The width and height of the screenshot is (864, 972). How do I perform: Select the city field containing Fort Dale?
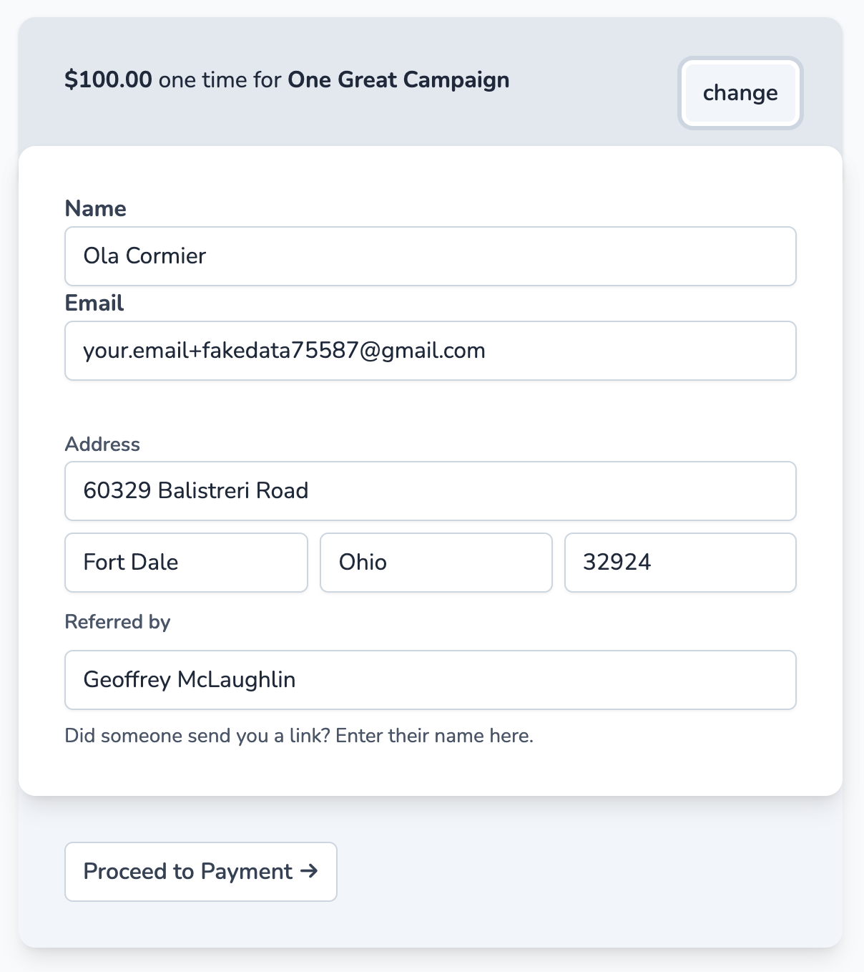tap(185, 563)
